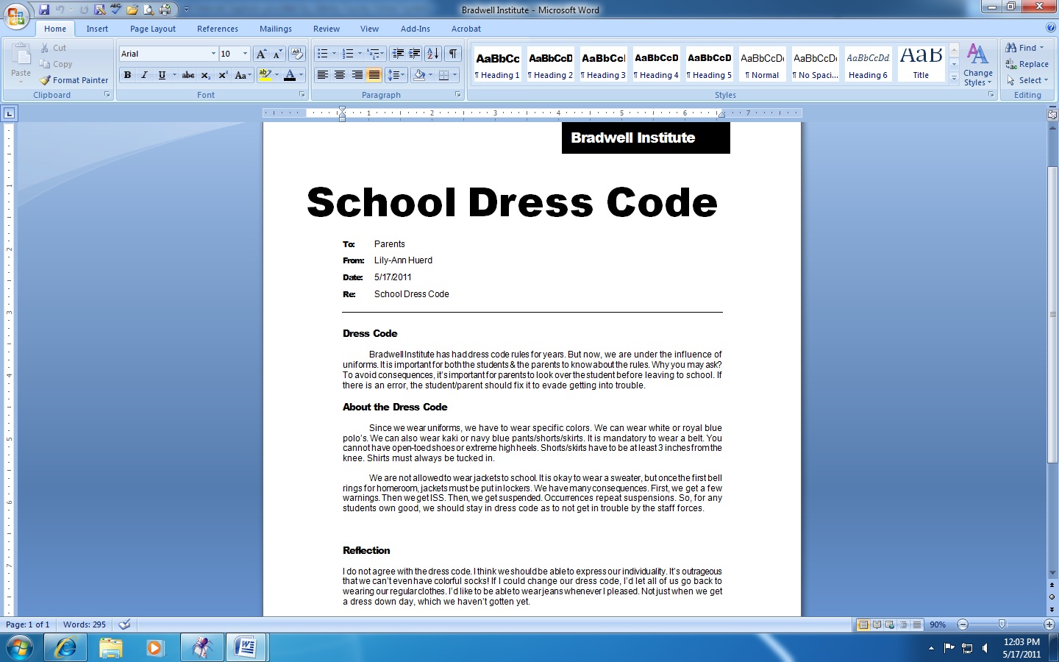
Task: Open the Mailings tab
Action: coord(275,29)
